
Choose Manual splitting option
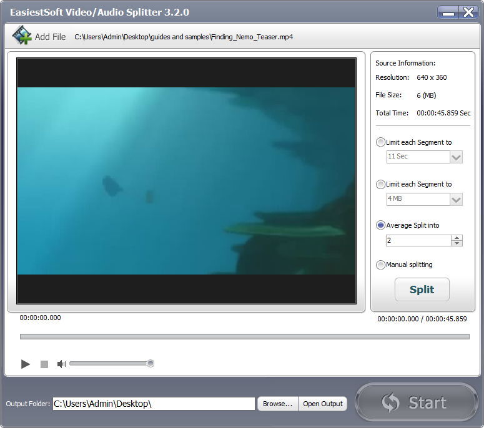click(x=380, y=265)
